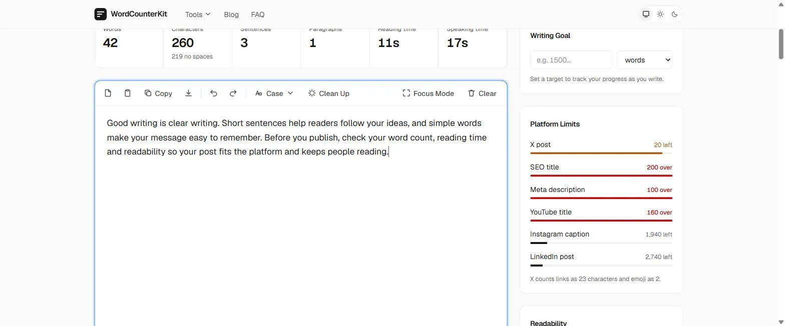This screenshot has width=785, height=326.
Task: Click the '20 left' X post value
Action: 663,145
